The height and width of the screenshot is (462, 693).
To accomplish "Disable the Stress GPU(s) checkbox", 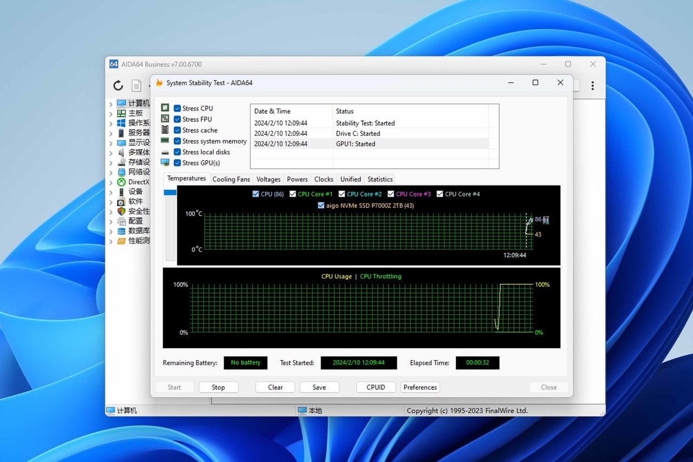I will coord(177,163).
